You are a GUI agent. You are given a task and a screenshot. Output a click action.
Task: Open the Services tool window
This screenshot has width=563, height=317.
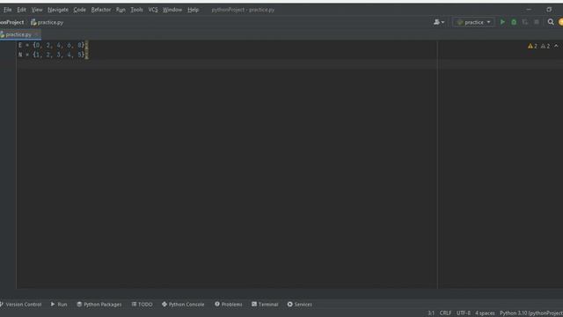[x=299, y=305]
